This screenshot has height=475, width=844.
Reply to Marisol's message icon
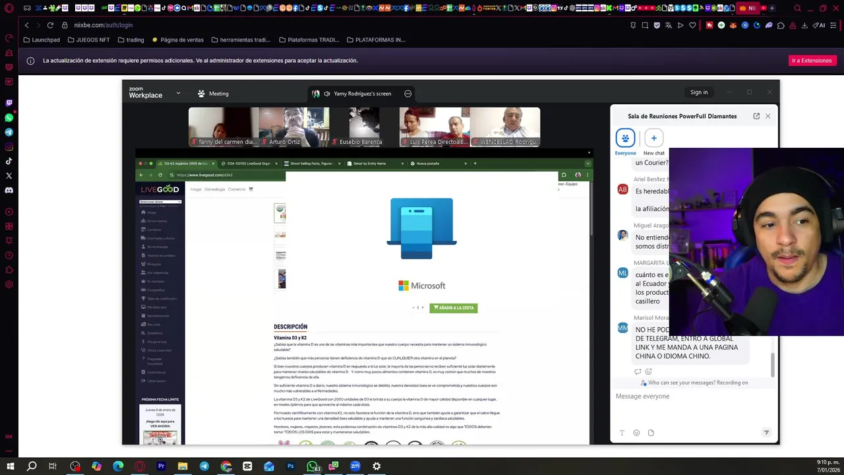coord(638,371)
